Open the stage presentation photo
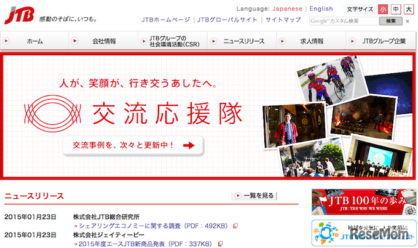The width and height of the screenshot is (418, 248). (381, 156)
